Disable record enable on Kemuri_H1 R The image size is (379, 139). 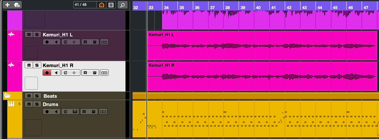pyautogui.click(x=47, y=73)
